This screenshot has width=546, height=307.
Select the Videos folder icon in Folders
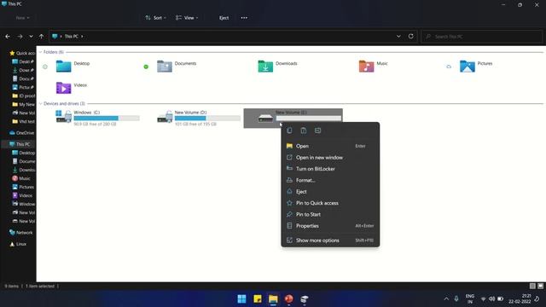click(63, 88)
